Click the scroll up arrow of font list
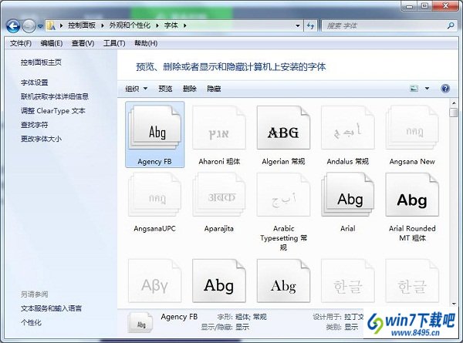 pos(454,103)
